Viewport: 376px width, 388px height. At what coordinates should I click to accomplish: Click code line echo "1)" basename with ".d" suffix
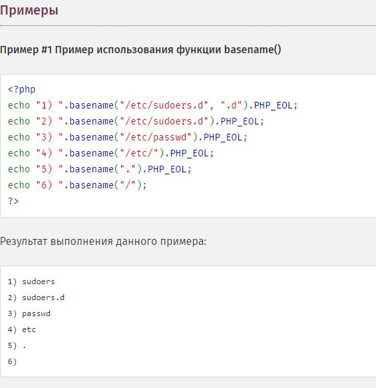[152, 105]
